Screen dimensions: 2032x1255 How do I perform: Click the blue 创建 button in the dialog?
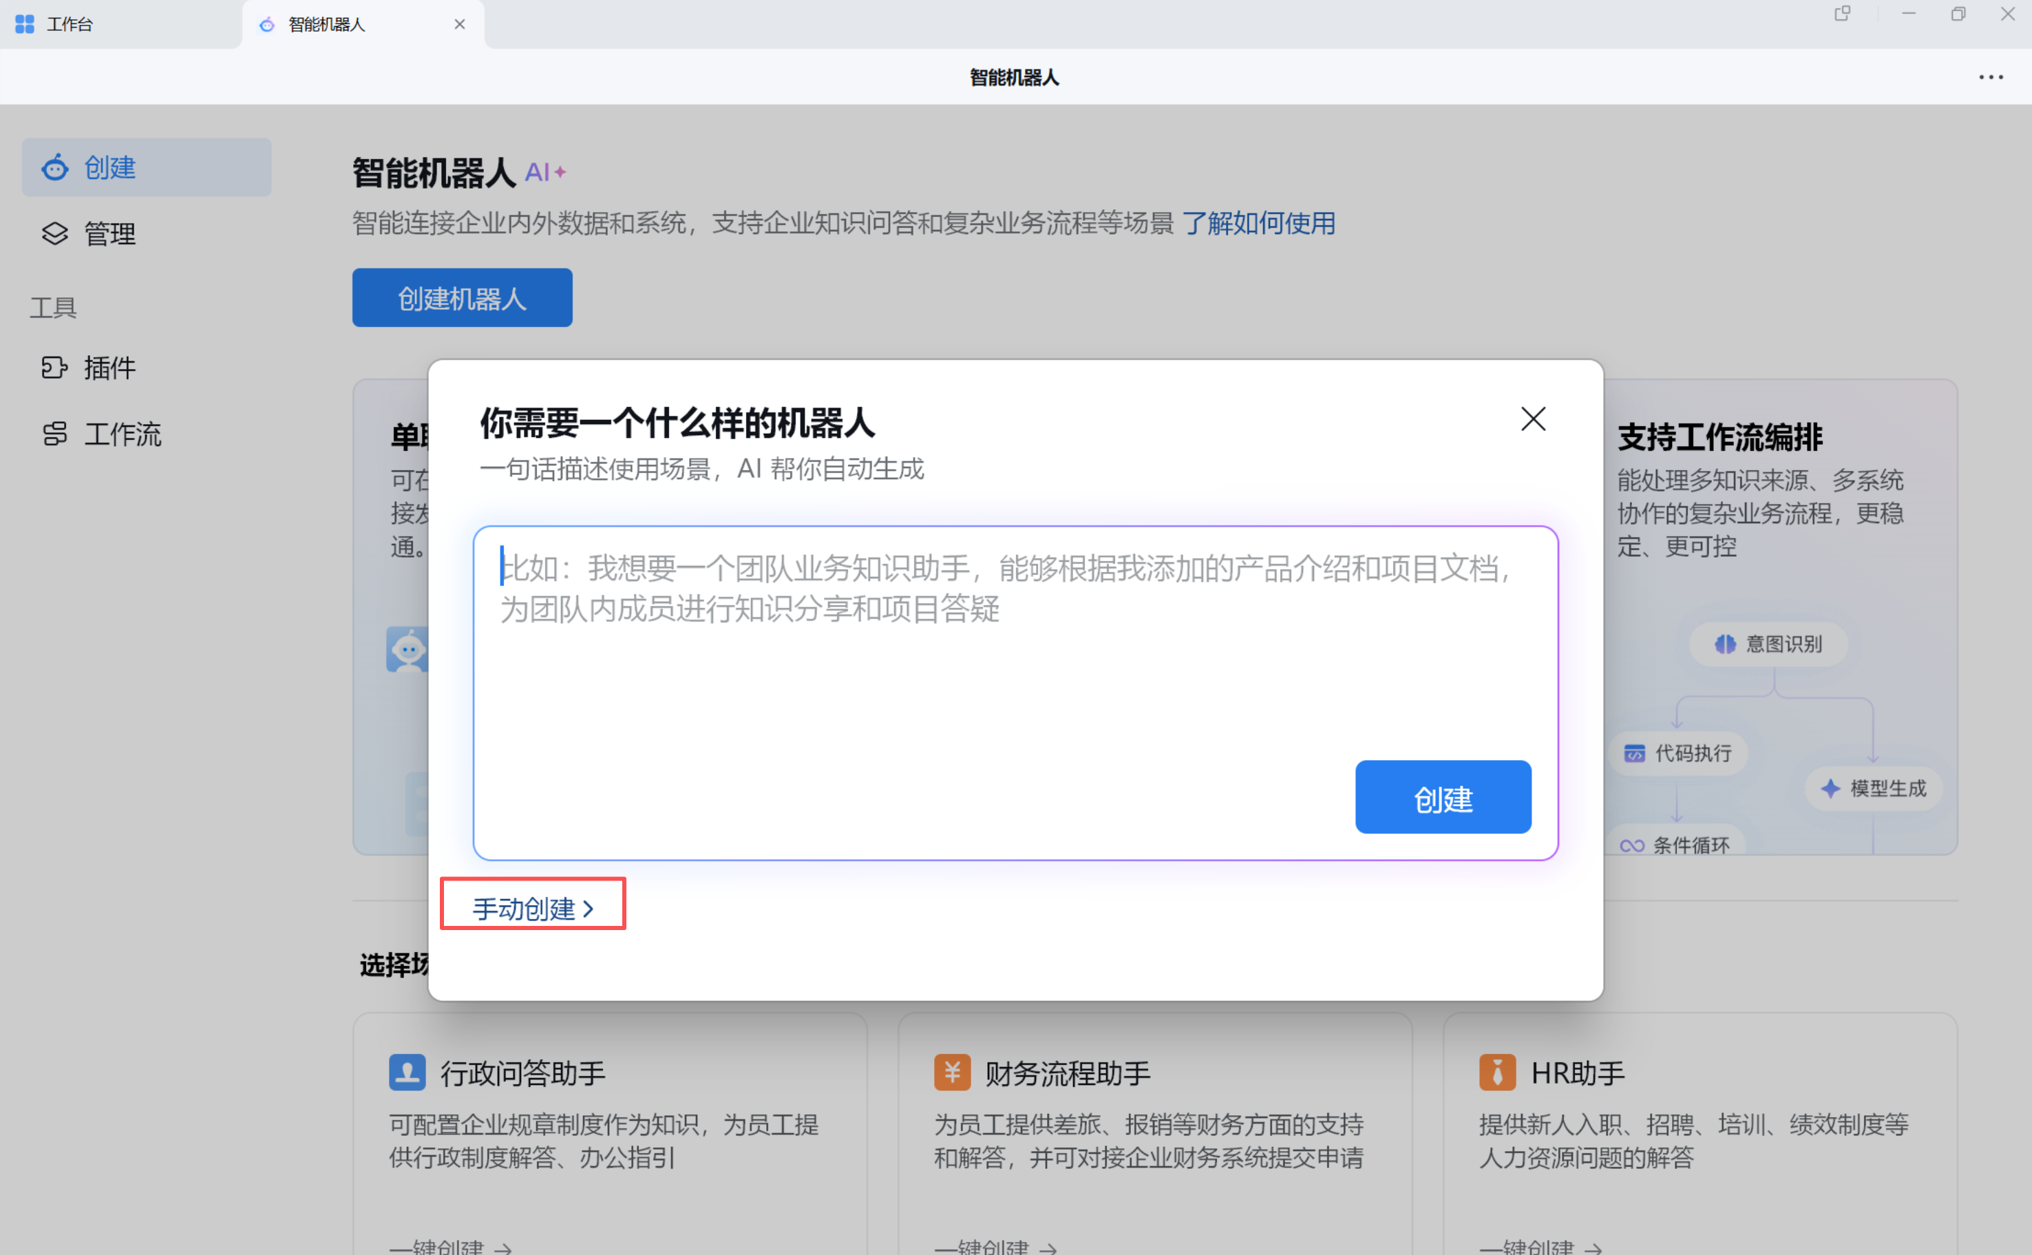pyautogui.click(x=1442, y=798)
